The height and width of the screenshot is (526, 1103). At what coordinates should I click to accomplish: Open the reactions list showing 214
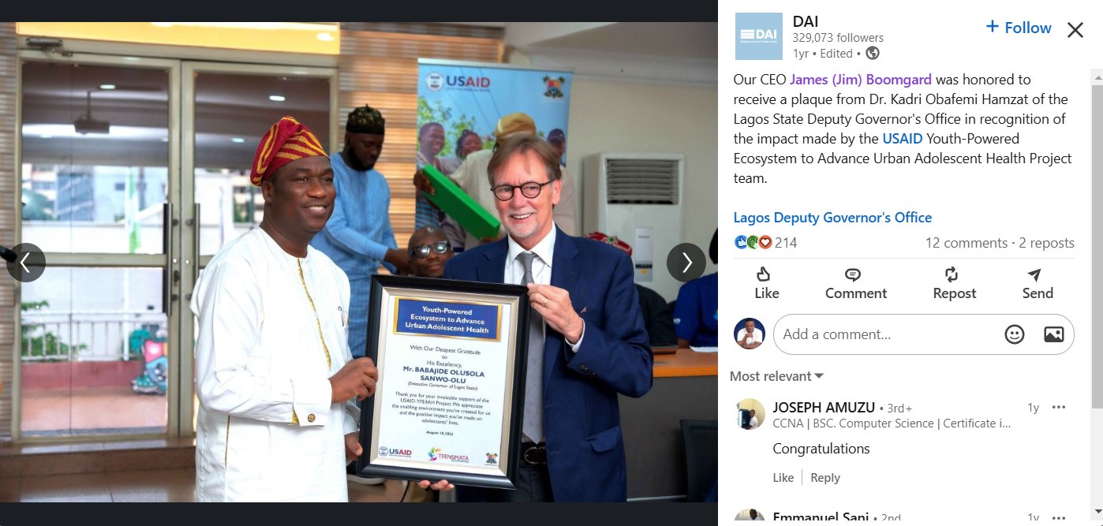766,243
